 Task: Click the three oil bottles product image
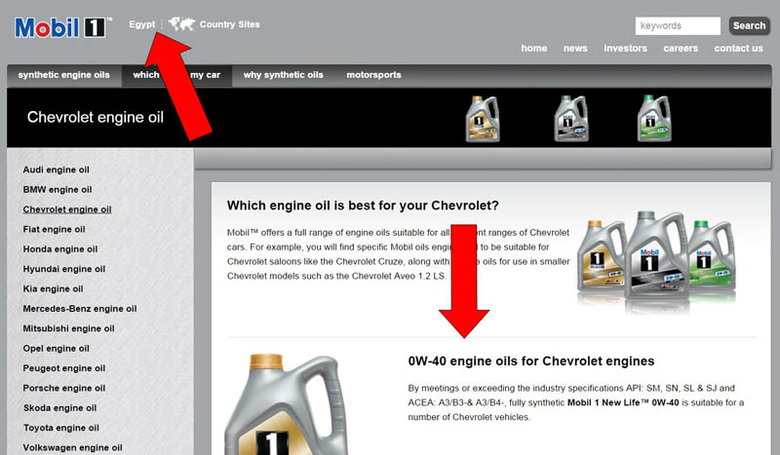point(656,261)
